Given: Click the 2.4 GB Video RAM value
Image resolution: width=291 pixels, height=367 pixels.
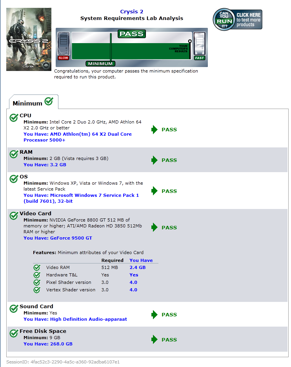Looking at the screenshot, I should 137,267.
